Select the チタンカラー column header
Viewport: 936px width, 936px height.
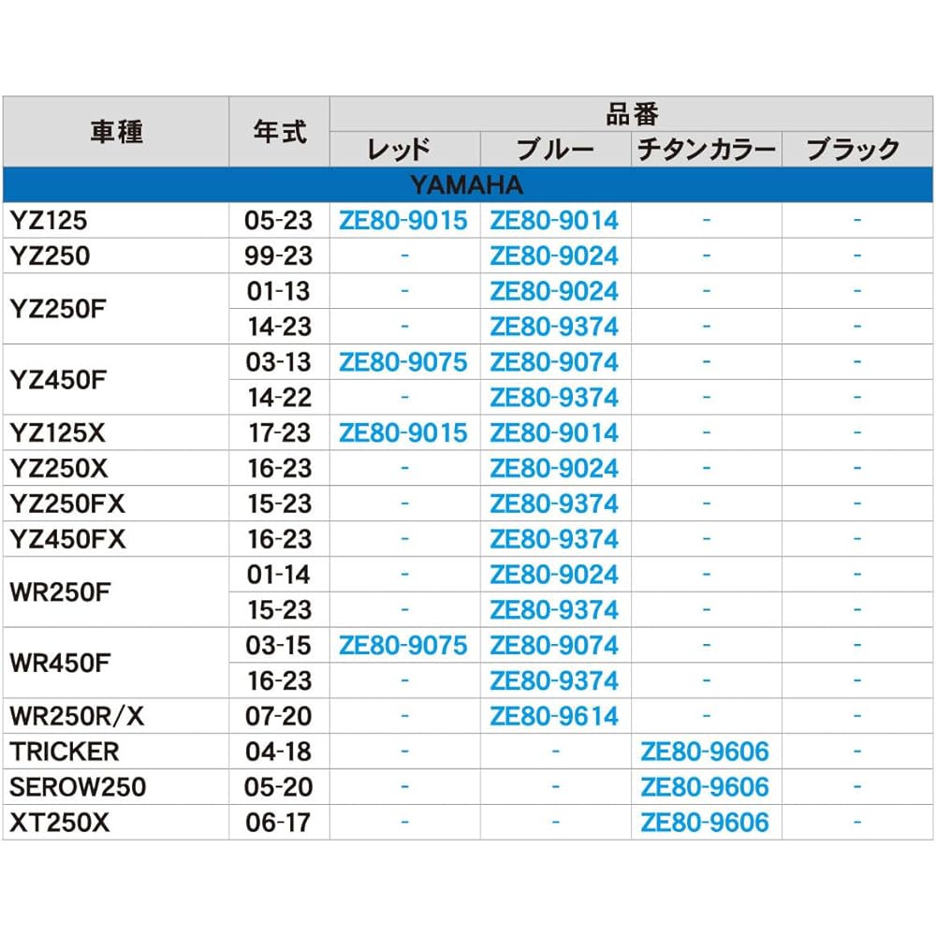click(x=707, y=149)
